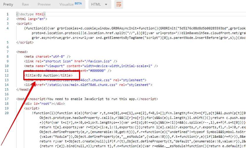This screenshot has width=246, height=148.
Task: Click the favicon.ico link line
Action: (71, 61)
